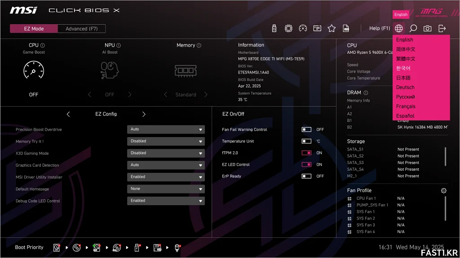The height and width of the screenshot is (258, 460).
Task: Click Memory profile next arrow
Action: coord(206,95)
